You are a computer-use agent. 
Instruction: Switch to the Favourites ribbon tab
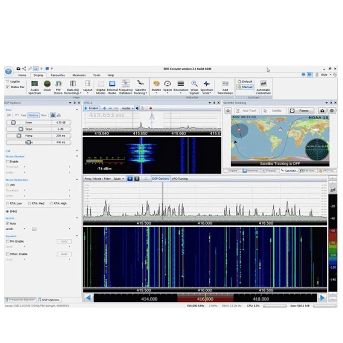58,75
